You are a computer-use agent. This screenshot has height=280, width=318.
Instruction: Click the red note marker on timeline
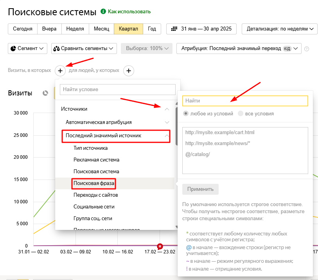(x=160, y=246)
